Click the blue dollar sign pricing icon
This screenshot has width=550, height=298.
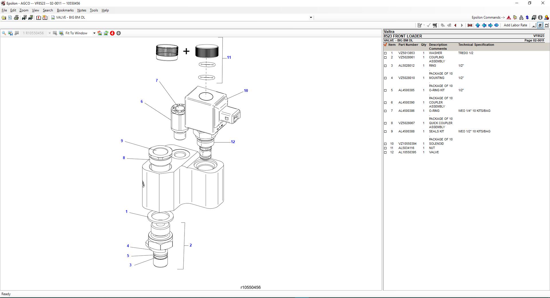click(527, 17)
